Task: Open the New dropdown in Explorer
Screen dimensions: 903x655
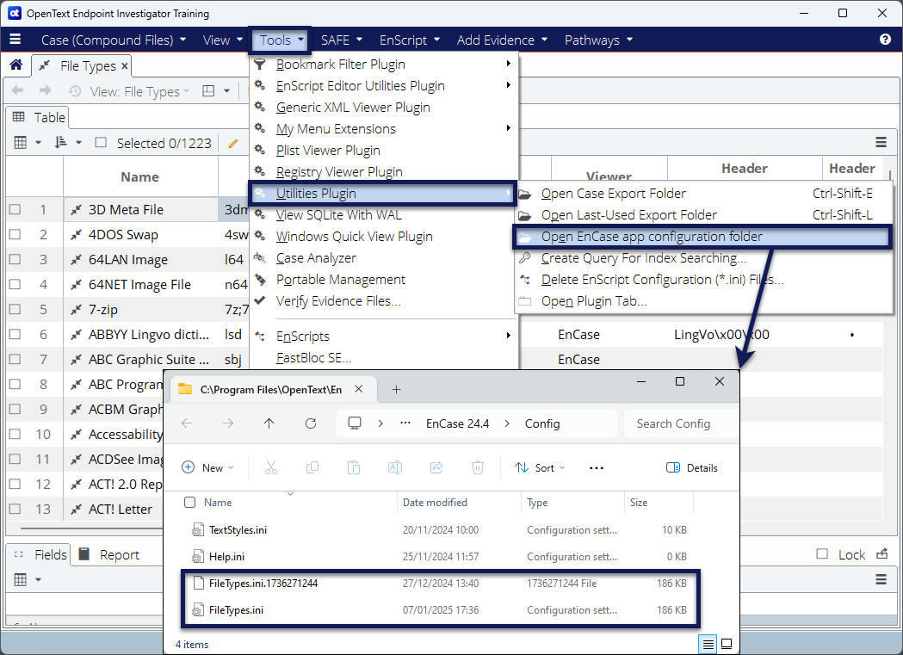Action: coord(207,468)
